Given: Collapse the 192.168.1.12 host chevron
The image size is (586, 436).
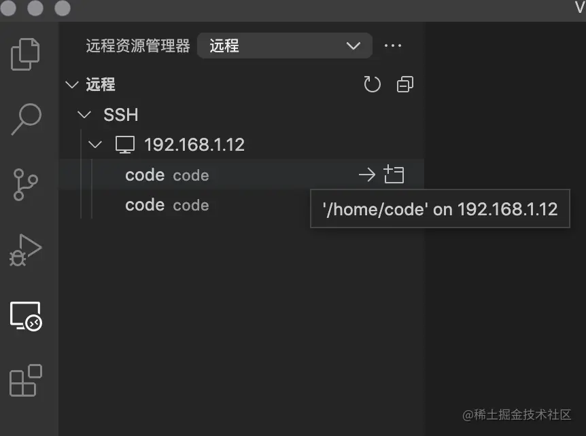Looking at the screenshot, I should click(95, 145).
